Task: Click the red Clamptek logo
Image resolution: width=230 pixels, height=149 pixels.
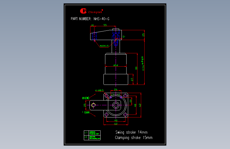Action: coord(92,11)
